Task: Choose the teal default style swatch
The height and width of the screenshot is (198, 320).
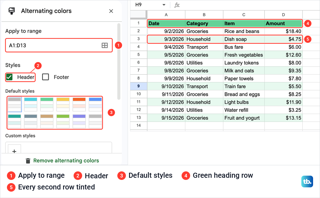Action: pos(15,121)
